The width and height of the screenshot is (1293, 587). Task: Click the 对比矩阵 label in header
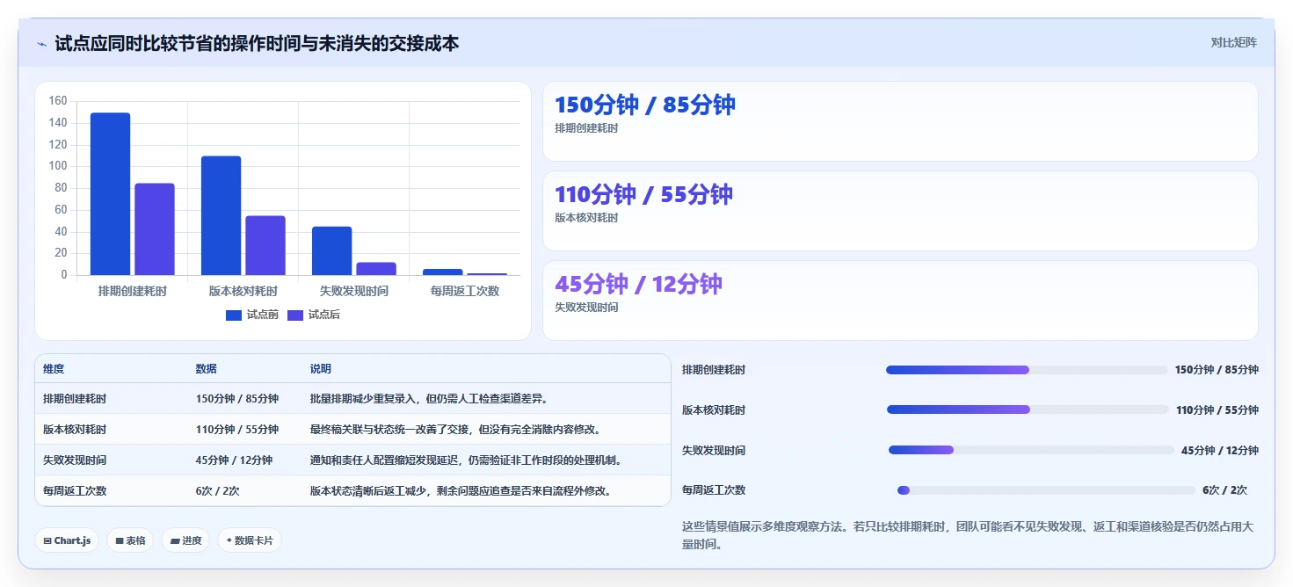tap(1234, 42)
